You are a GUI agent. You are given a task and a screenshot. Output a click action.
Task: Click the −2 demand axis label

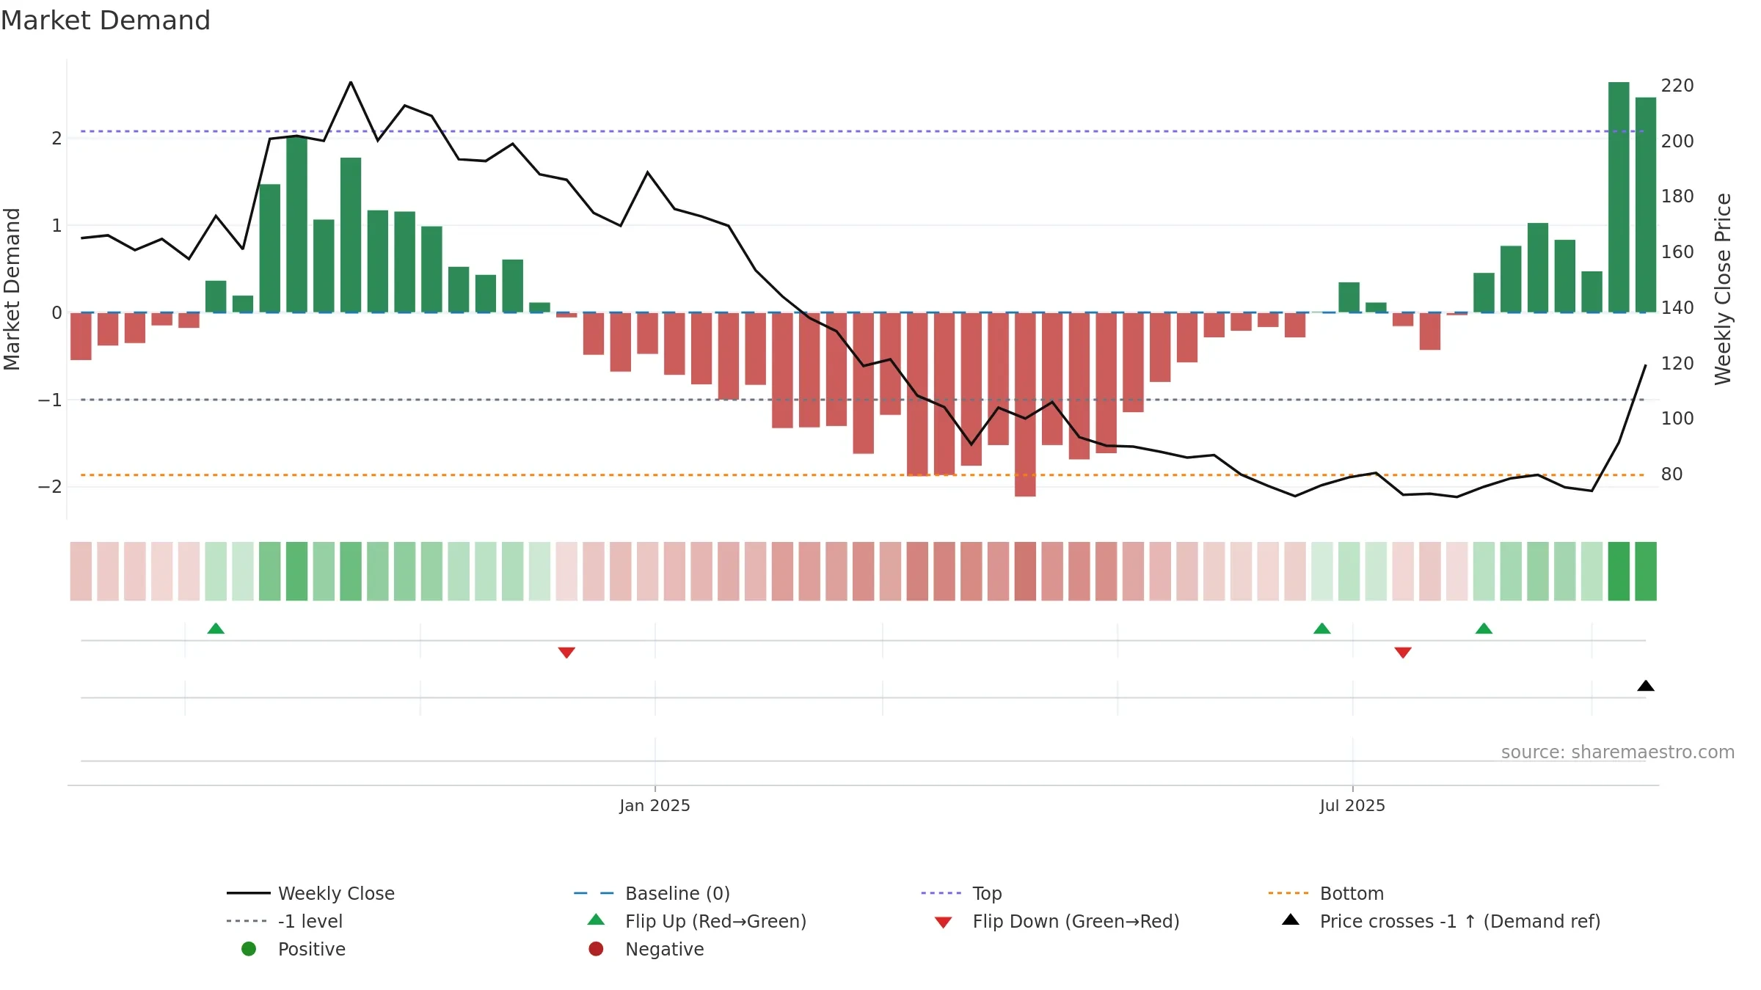click(50, 487)
